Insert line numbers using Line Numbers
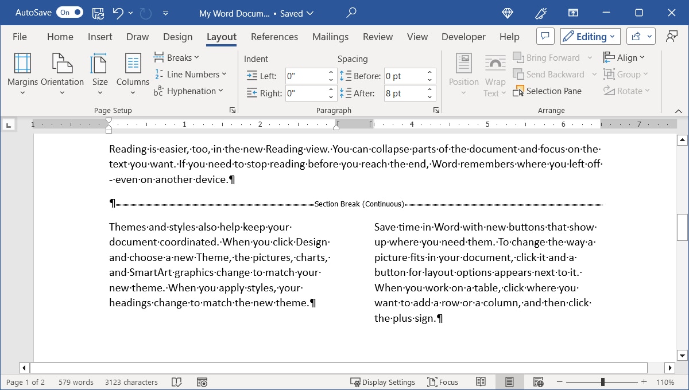 tap(191, 74)
